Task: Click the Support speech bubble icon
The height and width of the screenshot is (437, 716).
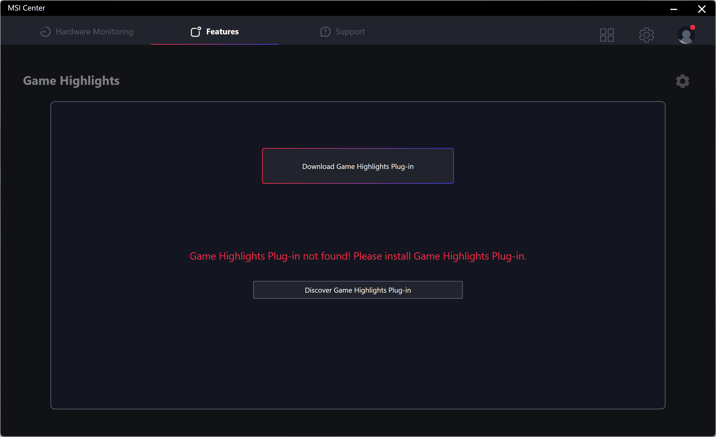Action: tap(325, 32)
